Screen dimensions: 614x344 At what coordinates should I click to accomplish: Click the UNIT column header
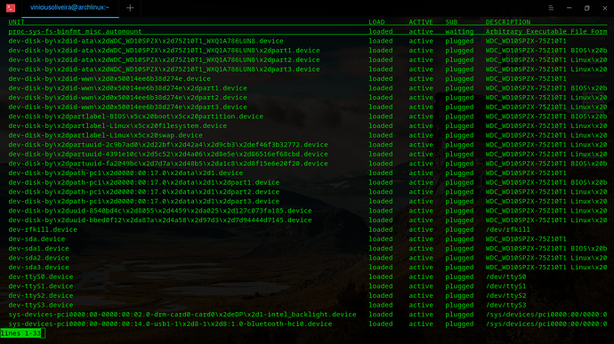16,22
